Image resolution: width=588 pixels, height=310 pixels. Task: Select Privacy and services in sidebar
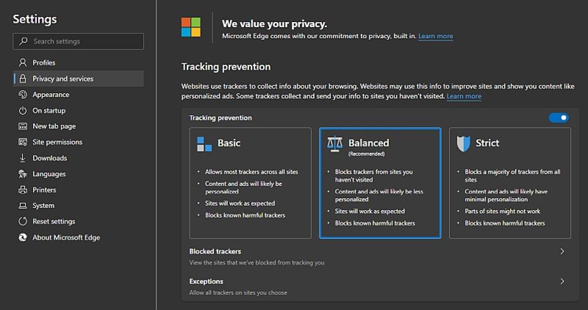point(78,78)
